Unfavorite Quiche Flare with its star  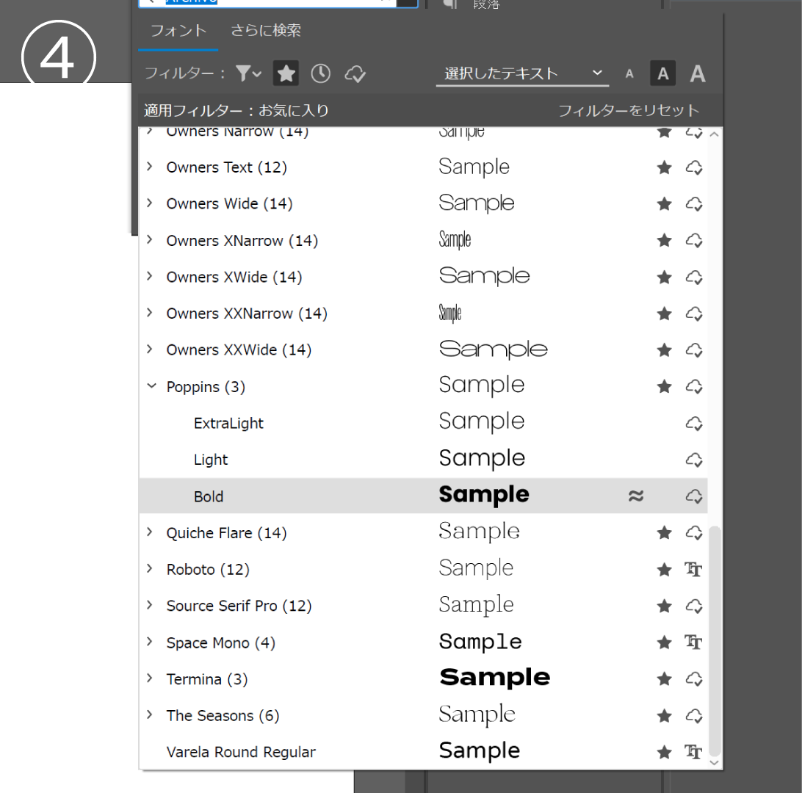pyautogui.click(x=665, y=533)
